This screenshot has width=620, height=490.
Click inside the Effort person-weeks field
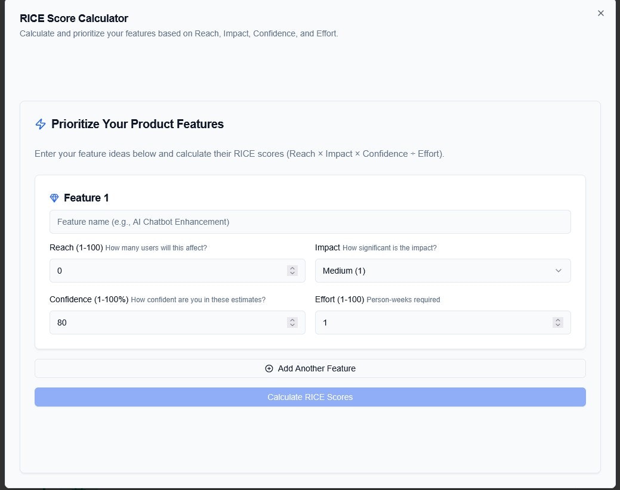pyautogui.click(x=433, y=322)
